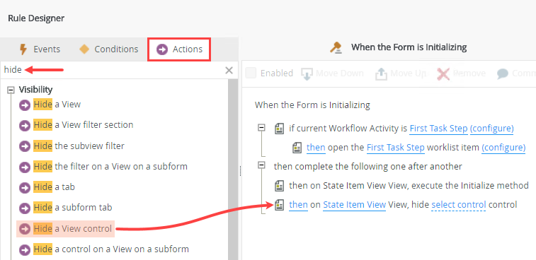The width and height of the screenshot is (536, 260).
Task: Collapse the Visibility category
Action: coord(11,90)
